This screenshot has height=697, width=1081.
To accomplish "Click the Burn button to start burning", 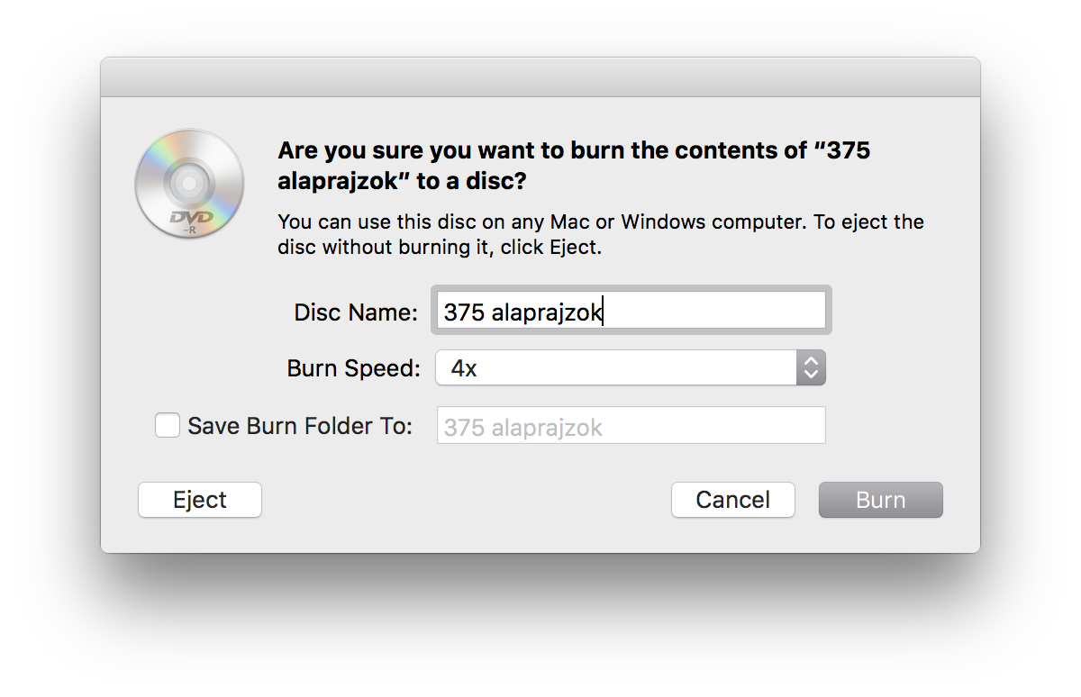I will [880, 500].
